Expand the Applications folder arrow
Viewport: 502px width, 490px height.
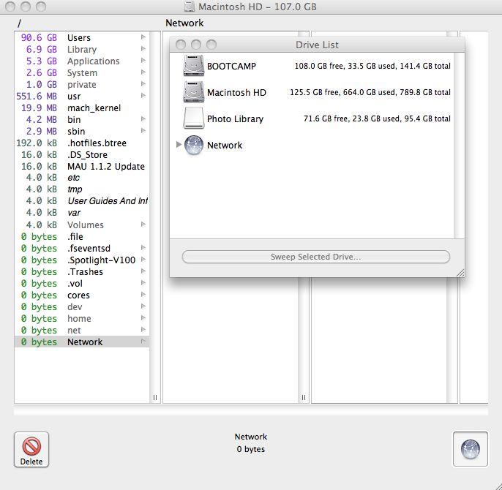(x=143, y=61)
